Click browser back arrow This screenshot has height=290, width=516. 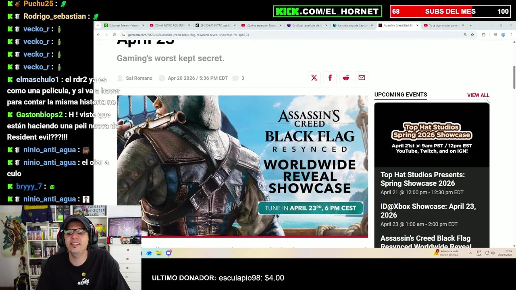[98, 35]
